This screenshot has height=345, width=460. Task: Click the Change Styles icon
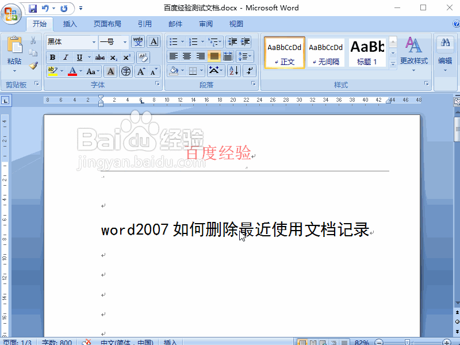[x=413, y=45]
